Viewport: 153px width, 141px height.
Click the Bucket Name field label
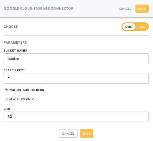click(15, 51)
